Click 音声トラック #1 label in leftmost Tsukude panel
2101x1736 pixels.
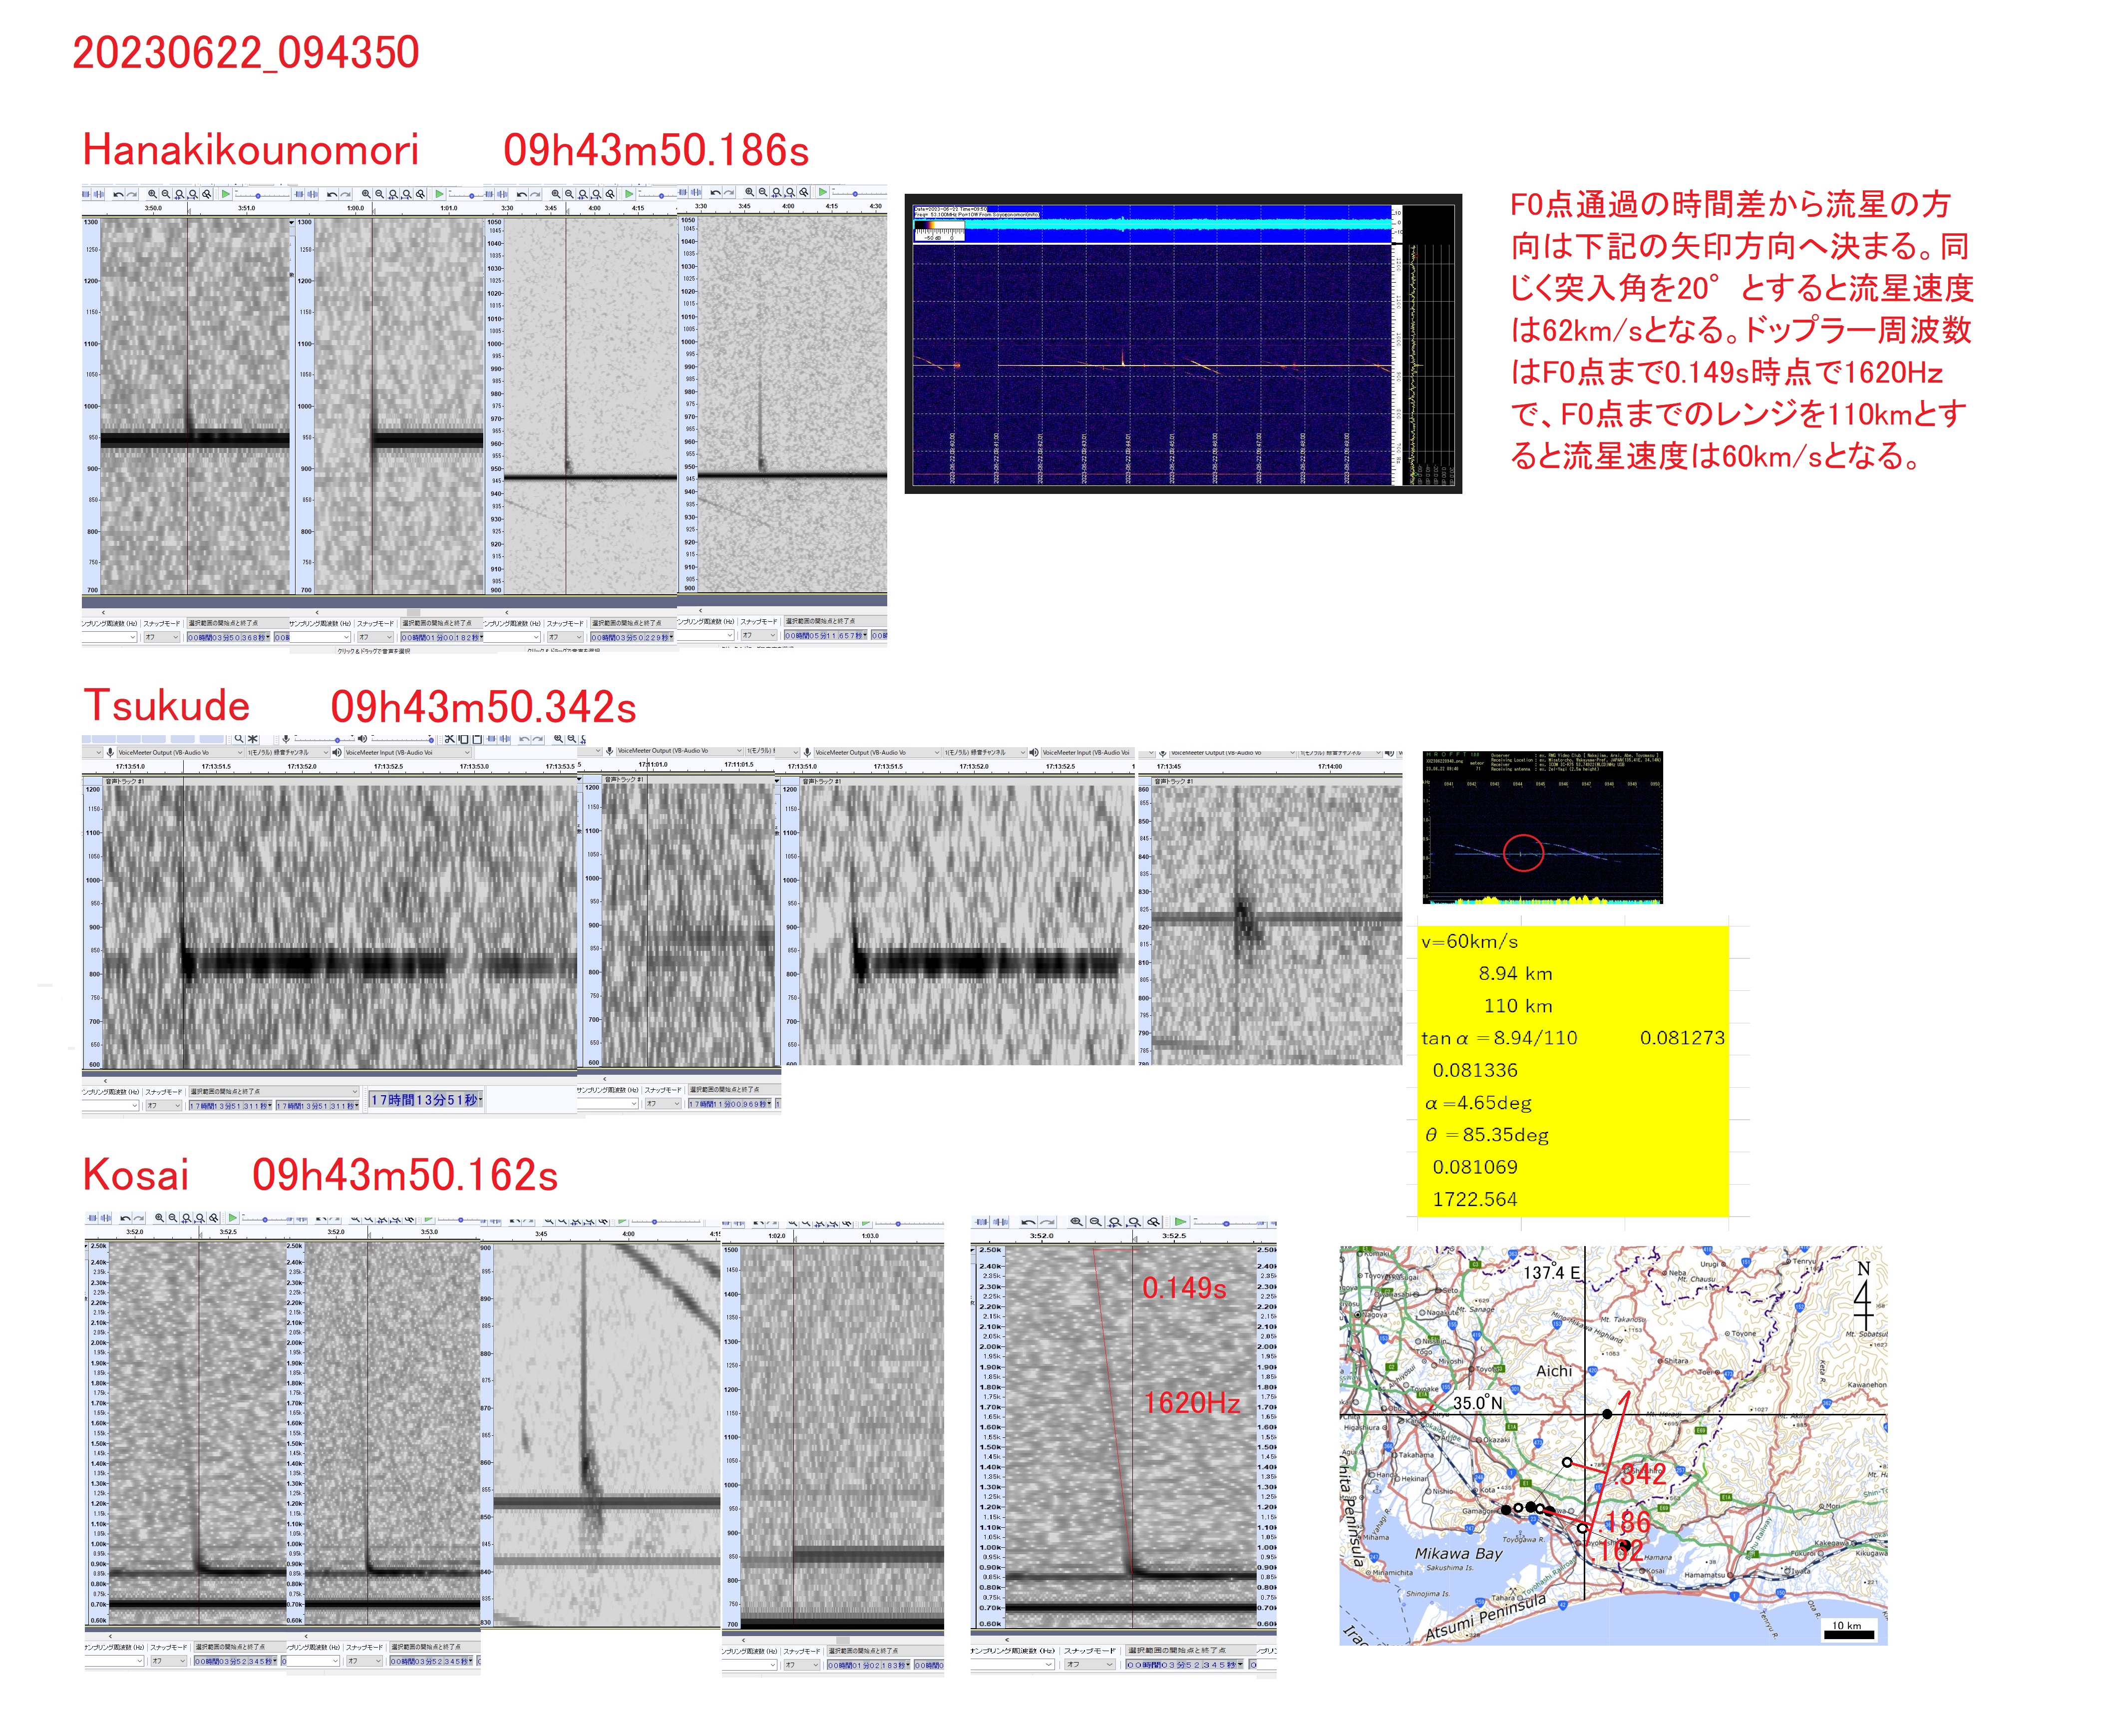click(x=125, y=781)
